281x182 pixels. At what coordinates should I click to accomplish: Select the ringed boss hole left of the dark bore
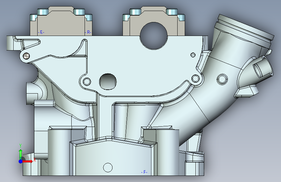(x=87, y=81)
